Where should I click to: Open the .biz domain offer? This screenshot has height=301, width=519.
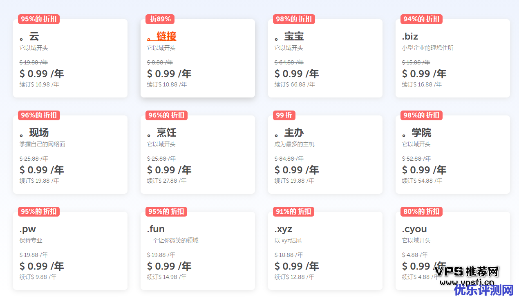(x=410, y=37)
